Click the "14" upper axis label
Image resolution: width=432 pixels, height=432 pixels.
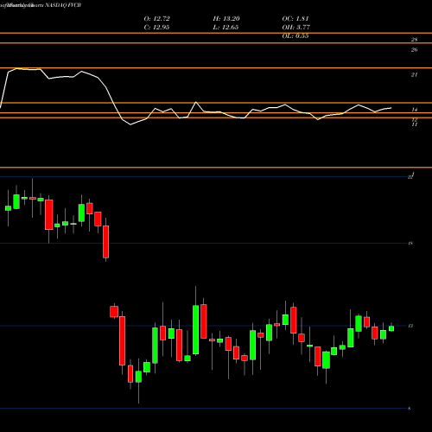click(x=414, y=110)
